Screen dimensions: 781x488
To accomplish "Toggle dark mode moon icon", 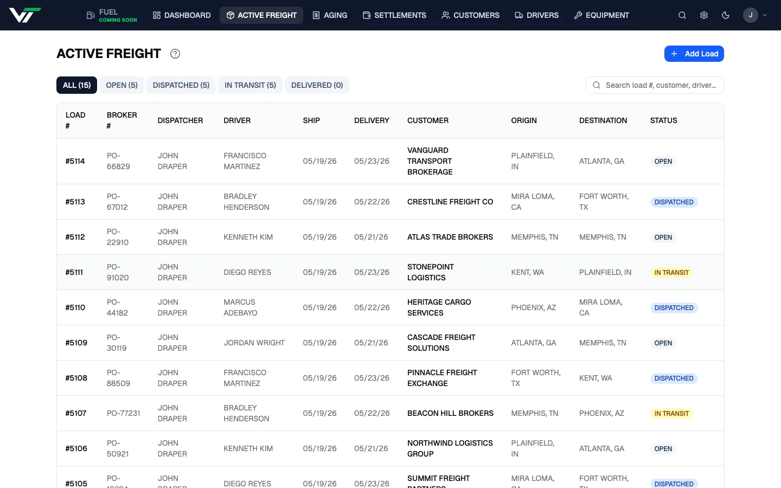I will point(726,15).
